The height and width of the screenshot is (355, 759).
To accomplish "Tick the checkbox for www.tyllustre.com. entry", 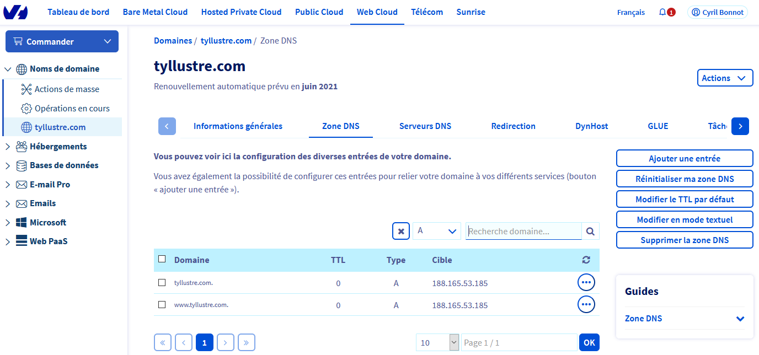I will point(162,305).
